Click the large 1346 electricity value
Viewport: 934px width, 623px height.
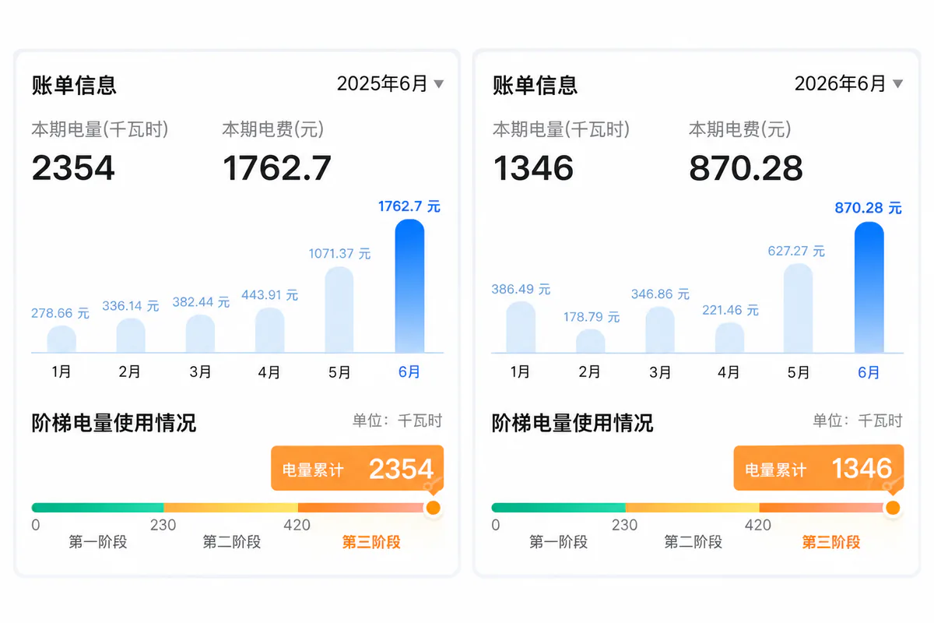533,167
